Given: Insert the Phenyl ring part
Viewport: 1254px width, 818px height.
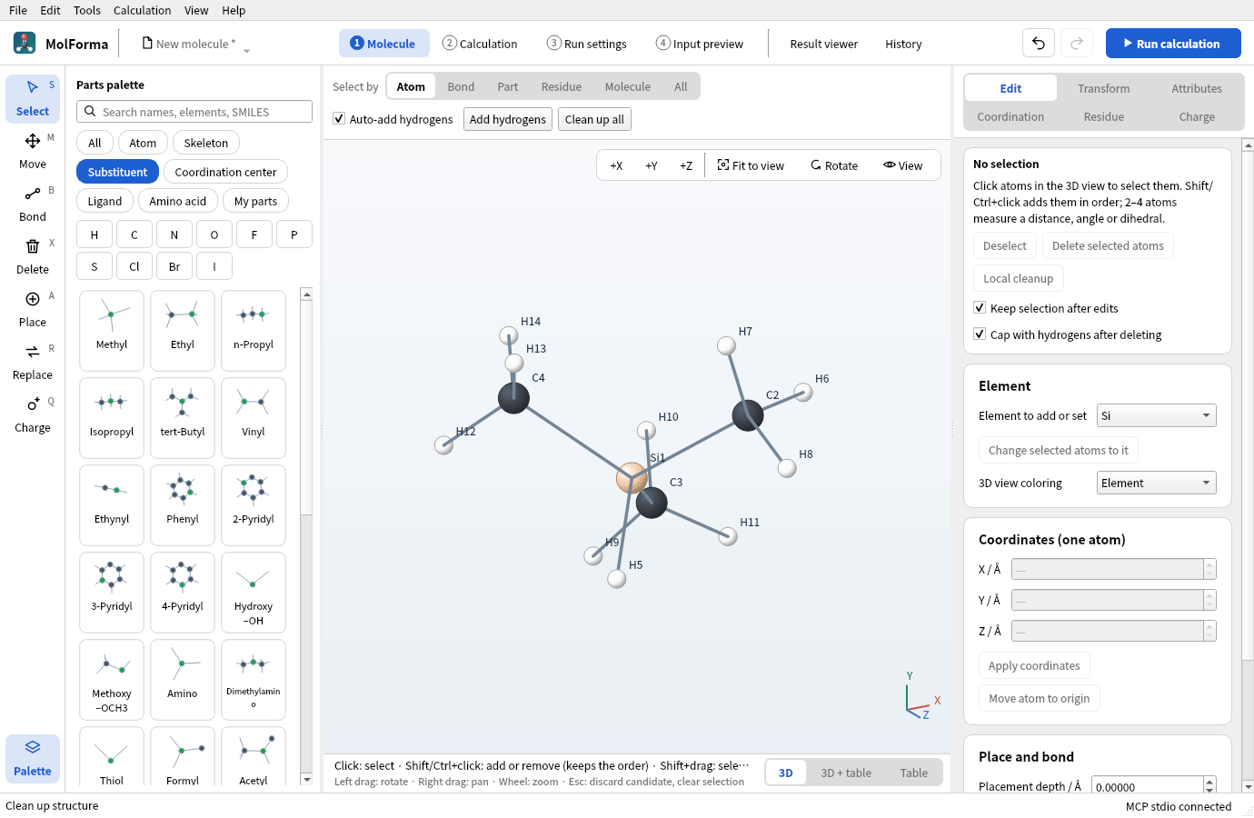Looking at the screenshot, I should pyautogui.click(x=183, y=505).
